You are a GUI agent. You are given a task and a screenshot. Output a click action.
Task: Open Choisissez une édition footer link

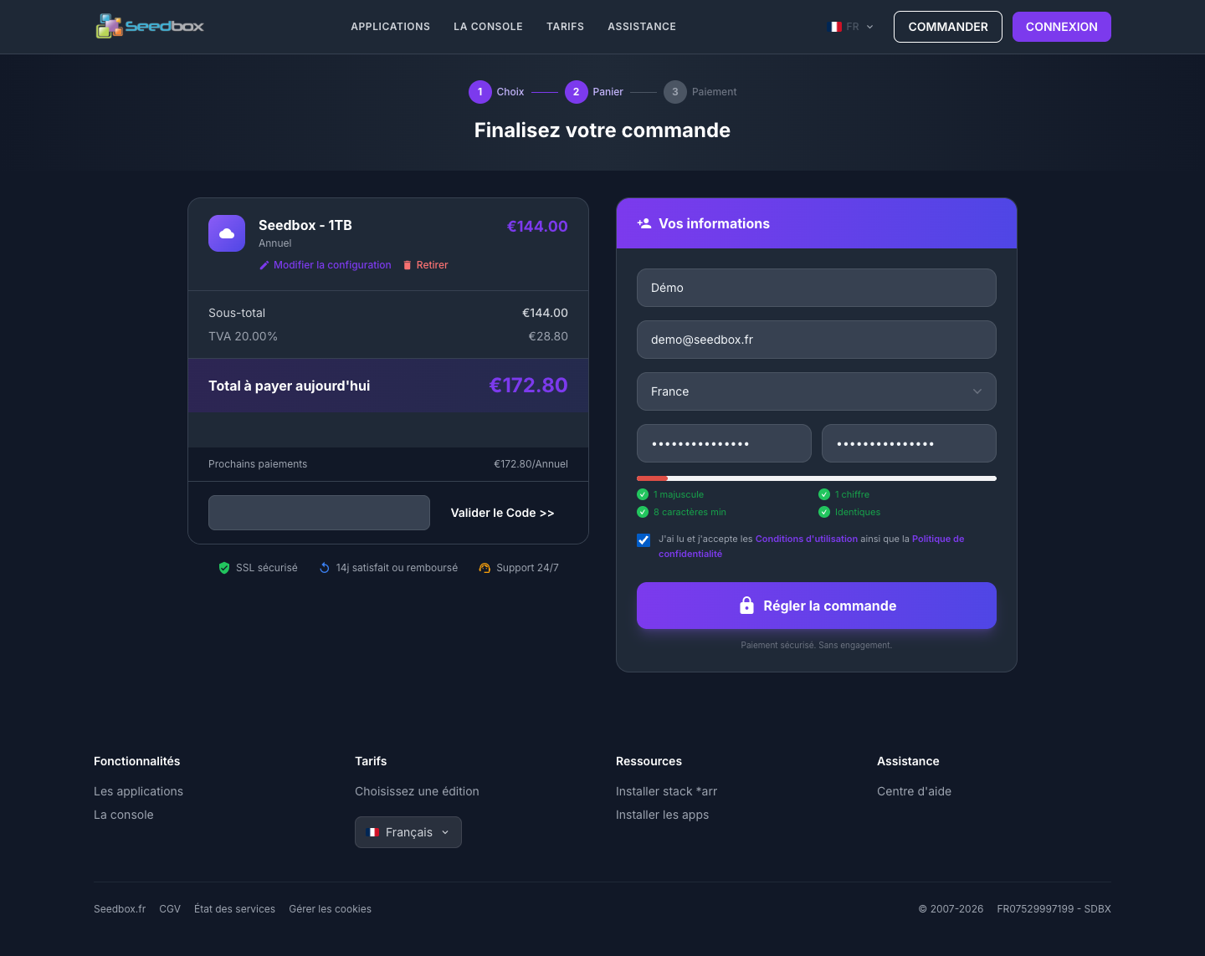click(x=417, y=791)
